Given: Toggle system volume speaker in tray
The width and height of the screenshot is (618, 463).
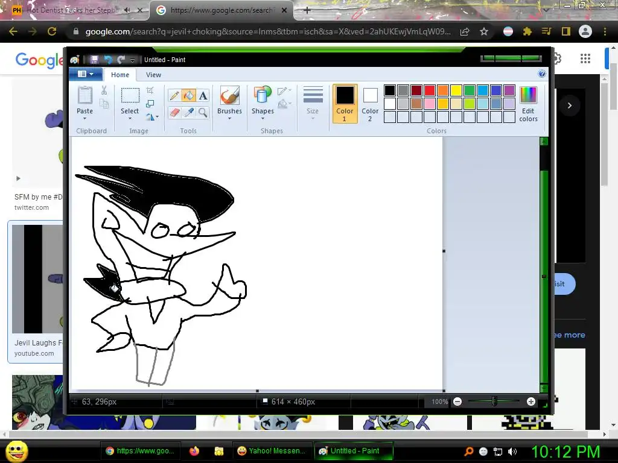Looking at the screenshot, I should (512, 452).
